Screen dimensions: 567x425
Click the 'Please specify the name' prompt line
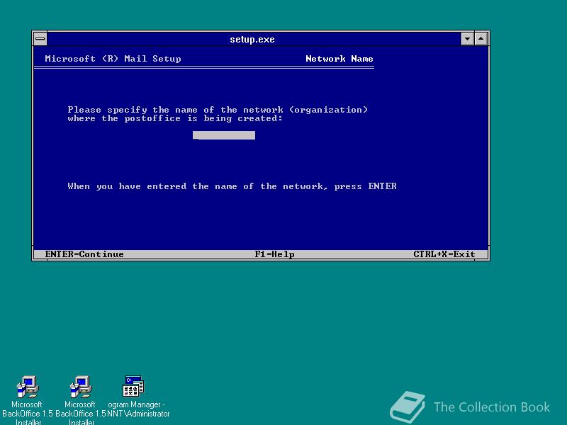(218, 110)
